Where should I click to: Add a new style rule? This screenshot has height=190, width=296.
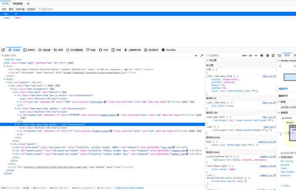point(256,55)
